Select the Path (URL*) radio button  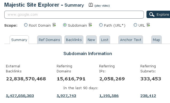click(101, 25)
